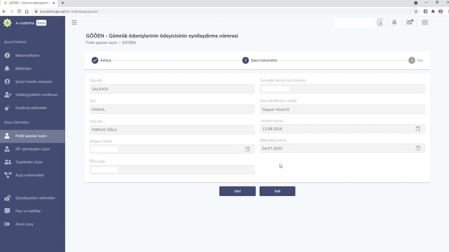449x252 pixels.
Task: Open the hamburger menu to collapse sidebar
Action: tap(74, 22)
